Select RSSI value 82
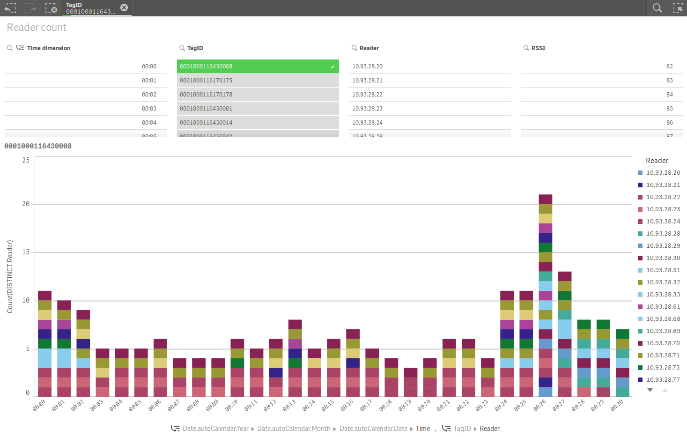 click(602, 67)
